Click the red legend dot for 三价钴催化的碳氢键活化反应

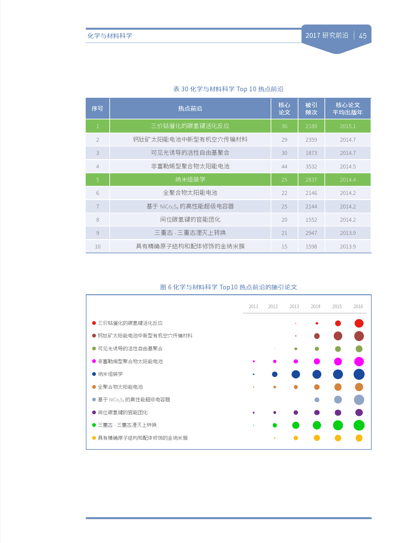94,323
